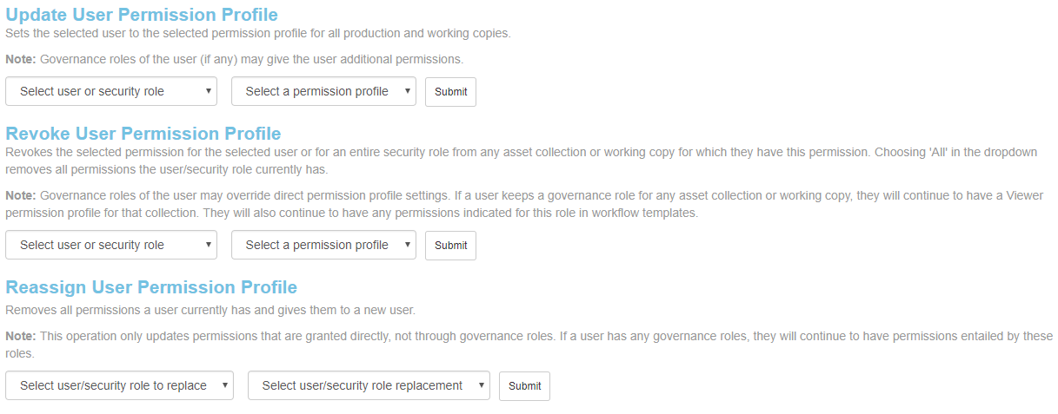The height and width of the screenshot is (414, 1058).
Task: Open user or security role dropdown under Revoke
Action: coord(110,245)
